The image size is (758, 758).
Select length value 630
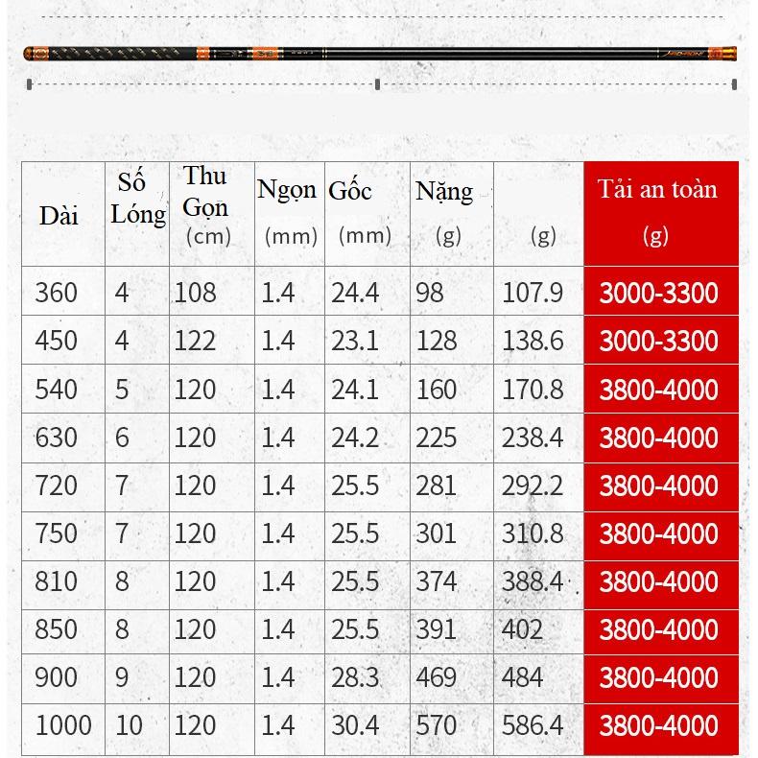(x=56, y=438)
